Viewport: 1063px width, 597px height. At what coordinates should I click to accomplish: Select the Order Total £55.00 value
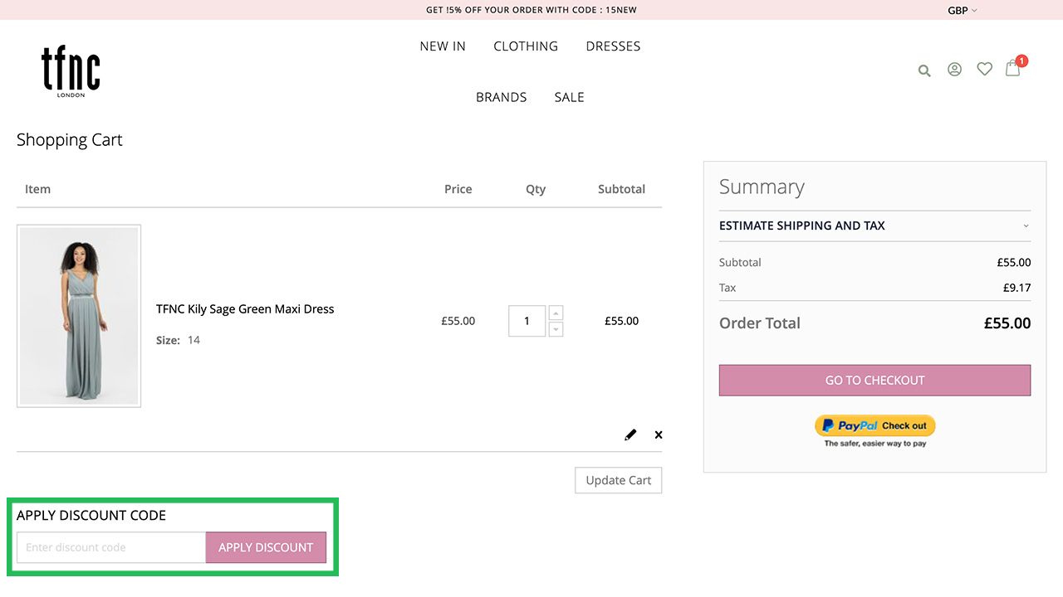[x=1007, y=323]
